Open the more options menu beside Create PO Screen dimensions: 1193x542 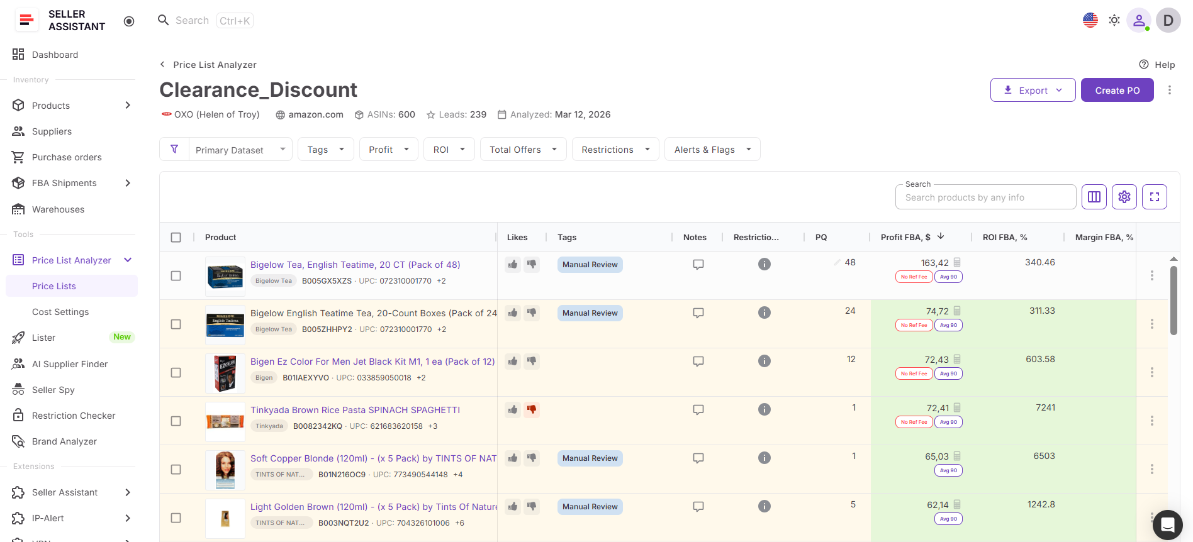[1170, 90]
